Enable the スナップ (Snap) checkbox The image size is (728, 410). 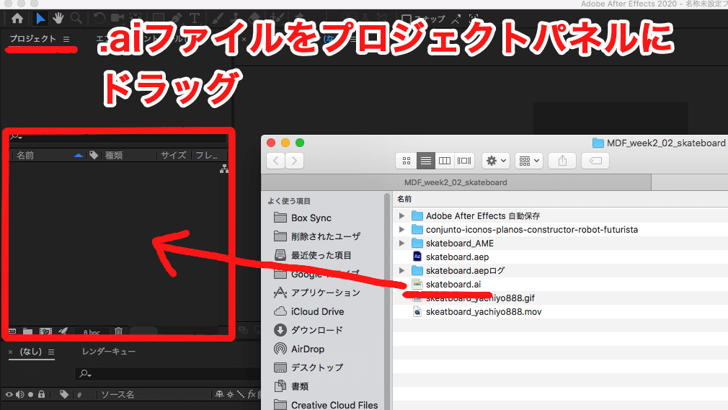(x=407, y=19)
